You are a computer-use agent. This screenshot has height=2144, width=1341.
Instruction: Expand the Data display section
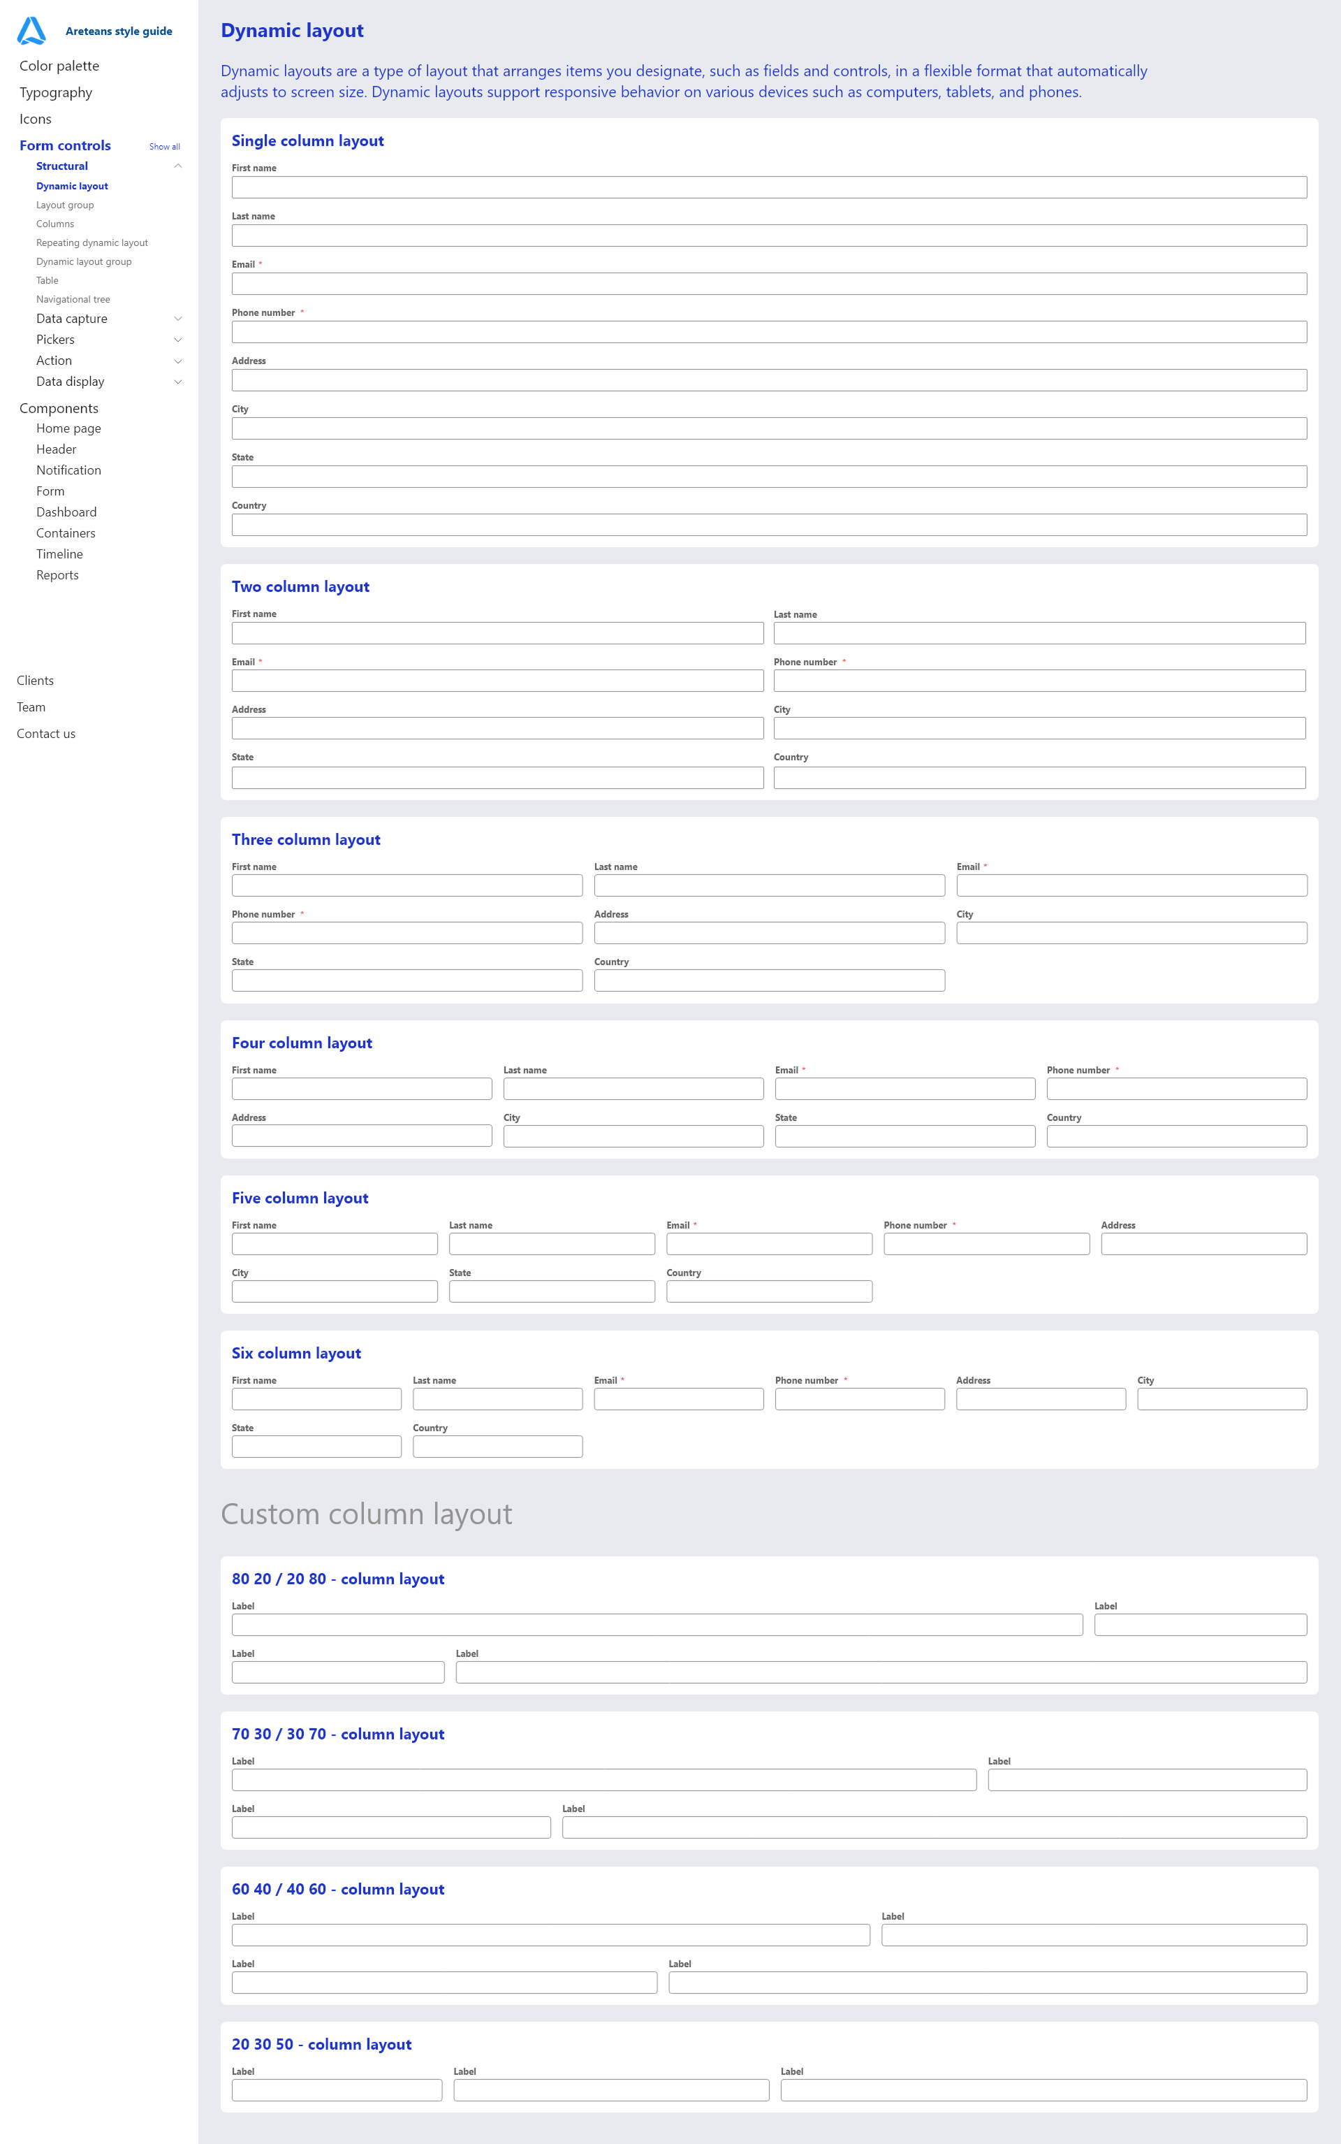coord(178,382)
